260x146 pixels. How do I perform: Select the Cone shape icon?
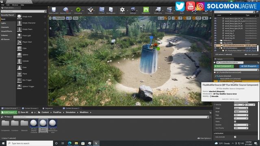pyautogui.click(x=19, y=67)
